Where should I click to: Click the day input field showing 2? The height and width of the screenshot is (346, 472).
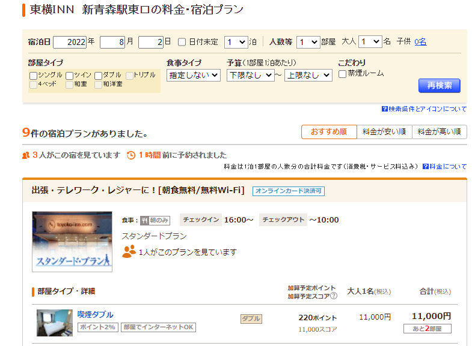click(x=151, y=42)
